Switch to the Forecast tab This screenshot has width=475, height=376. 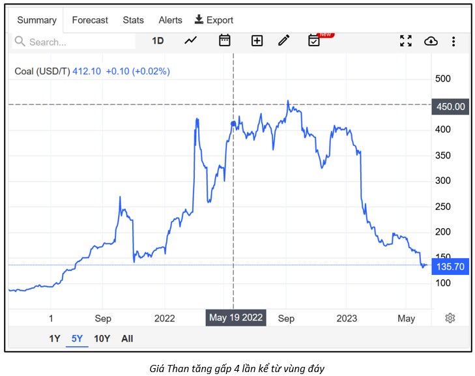[x=90, y=20]
